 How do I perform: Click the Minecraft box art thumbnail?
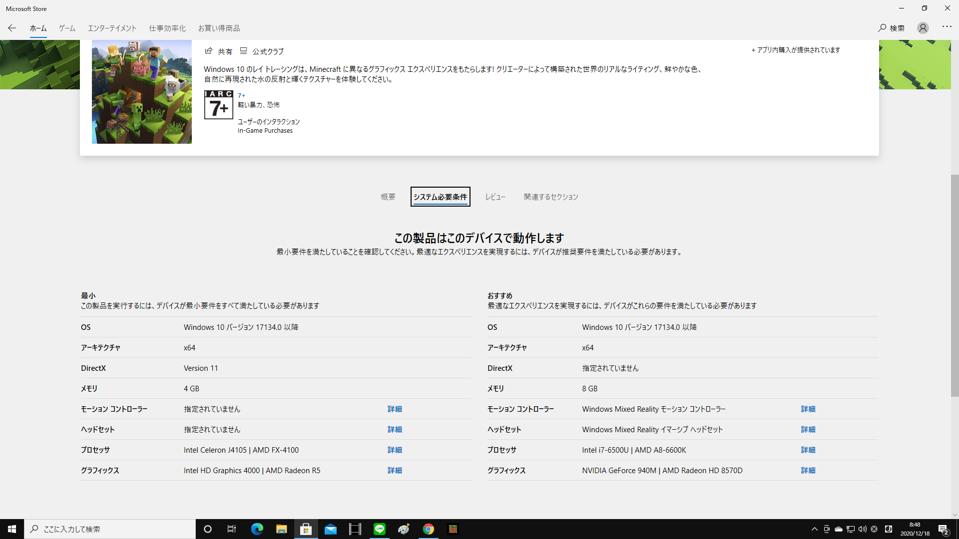pyautogui.click(x=142, y=92)
